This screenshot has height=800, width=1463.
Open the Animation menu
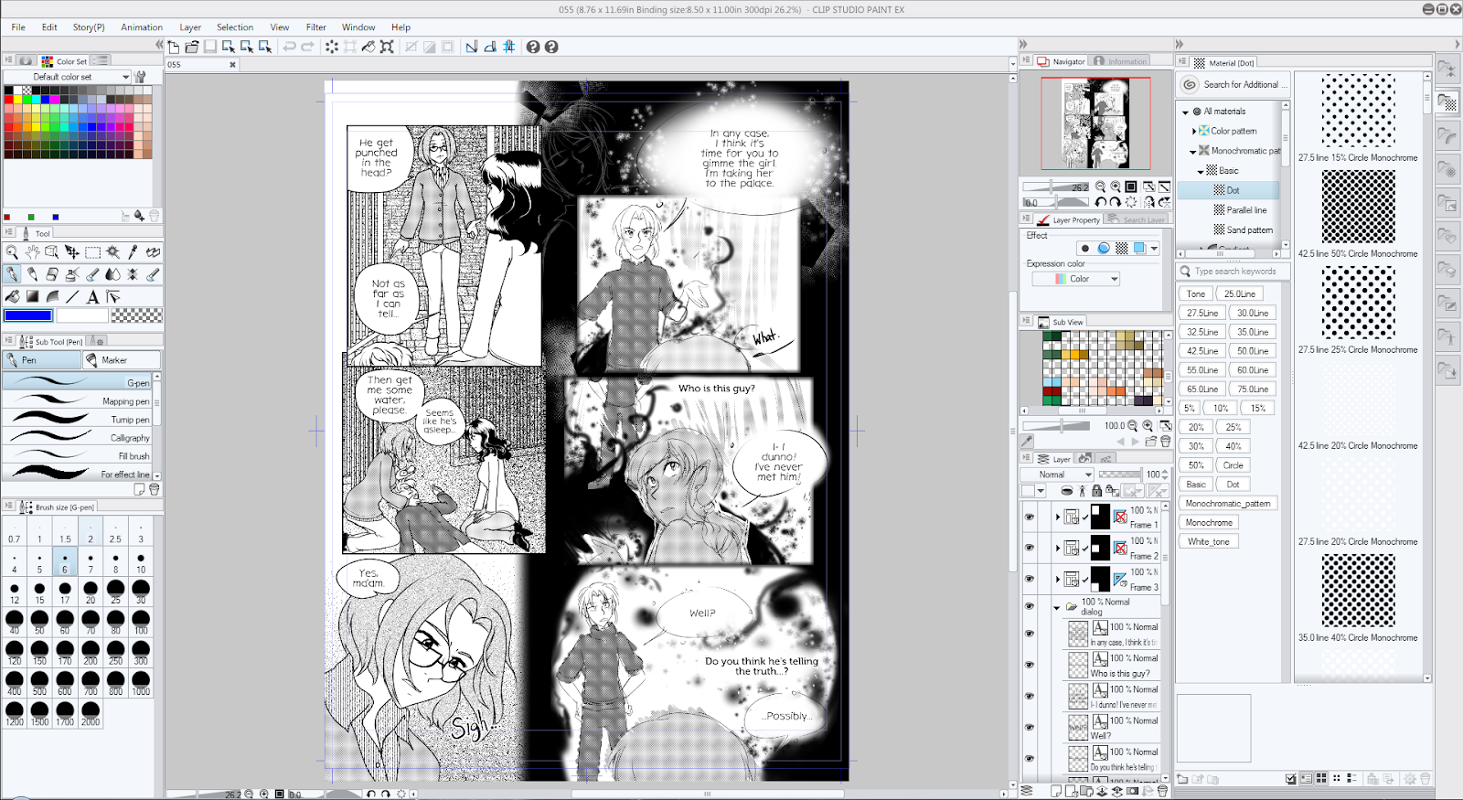coord(142,27)
